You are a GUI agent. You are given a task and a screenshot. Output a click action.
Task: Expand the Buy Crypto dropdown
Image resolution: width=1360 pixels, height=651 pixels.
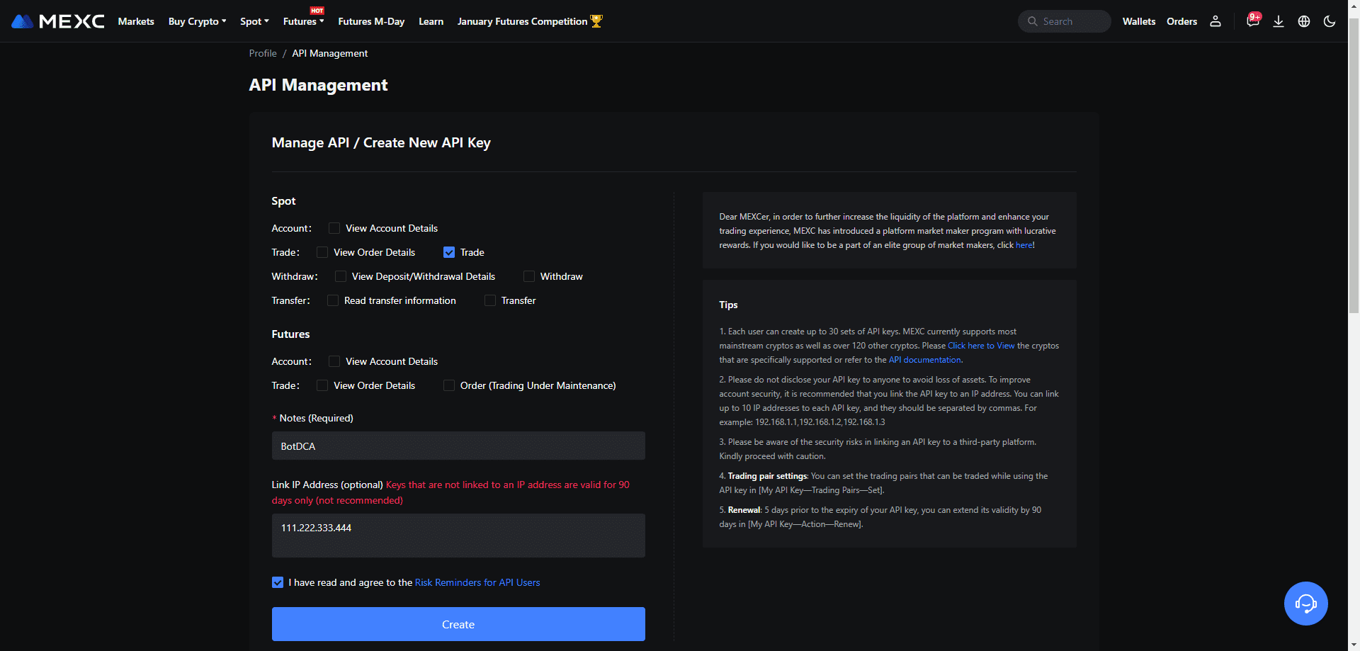point(197,21)
